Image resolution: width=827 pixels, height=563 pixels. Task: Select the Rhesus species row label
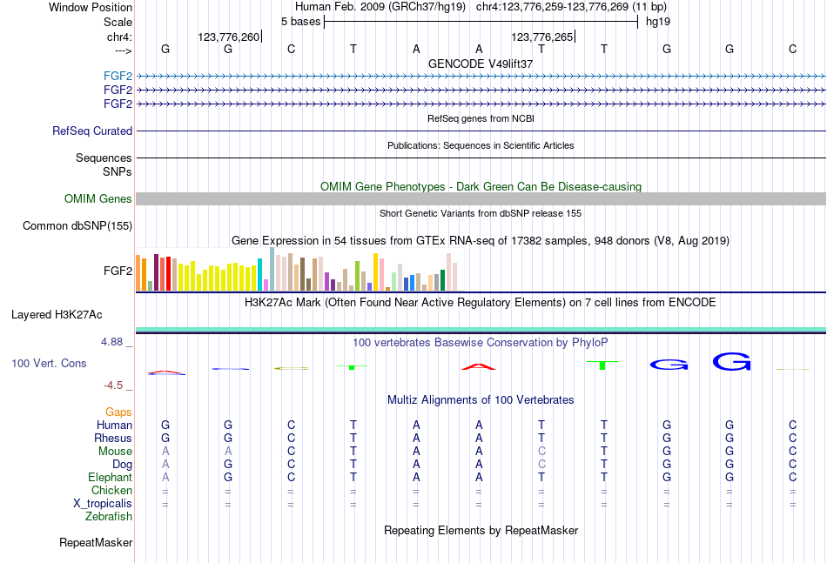coord(113,438)
